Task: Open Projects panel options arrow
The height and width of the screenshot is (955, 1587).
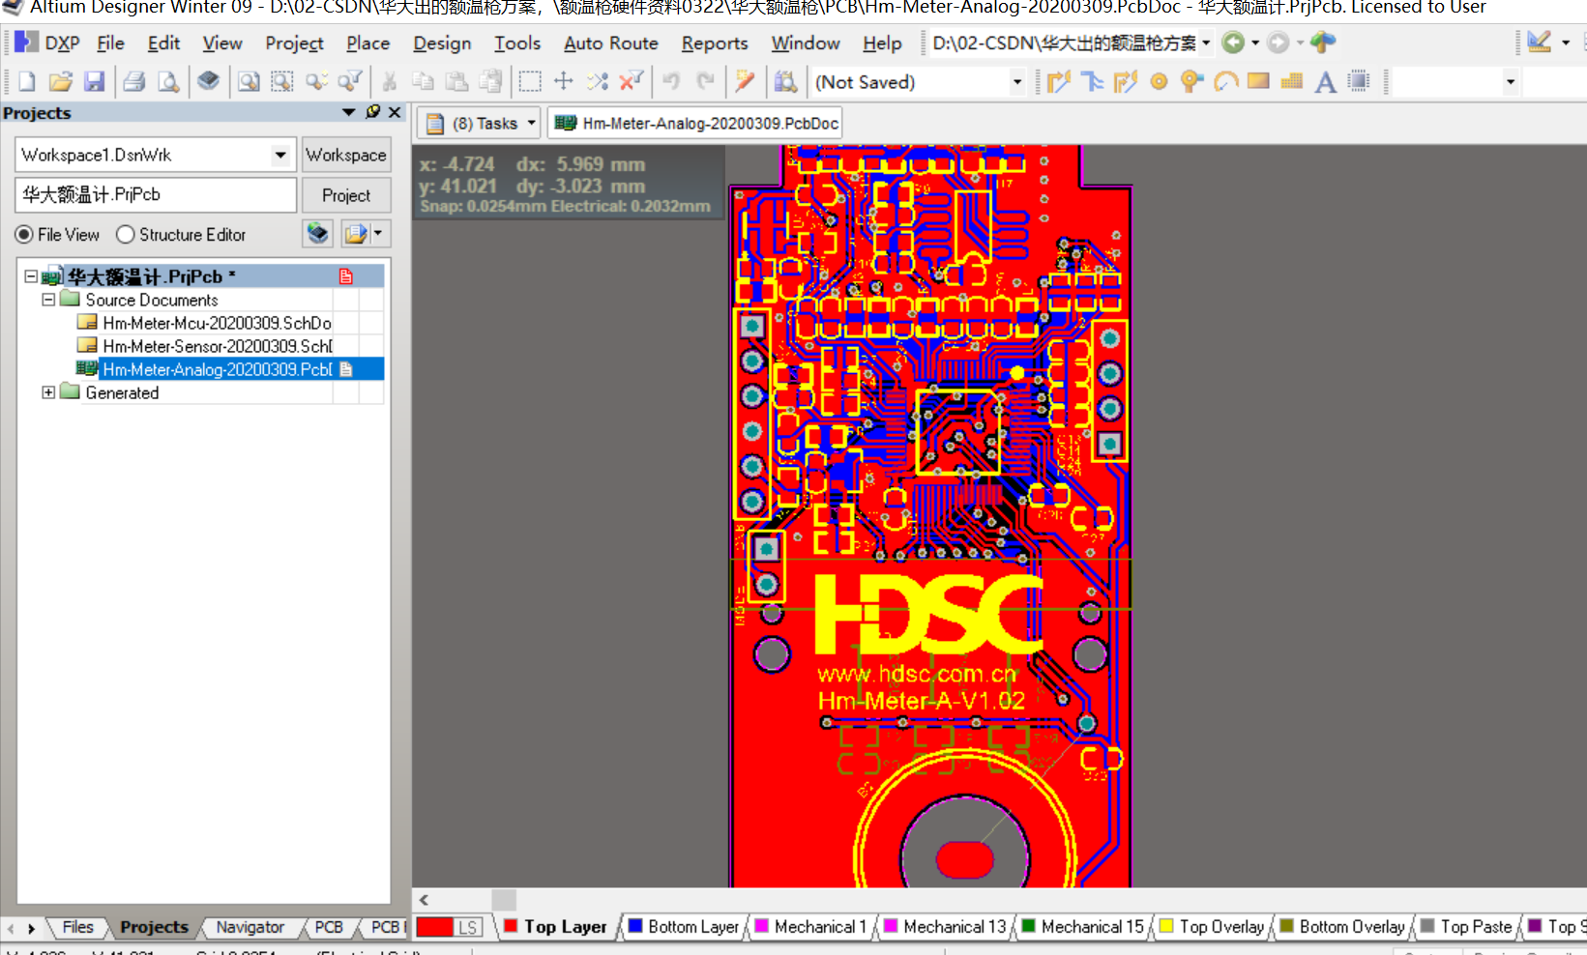Action: (x=349, y=112)
